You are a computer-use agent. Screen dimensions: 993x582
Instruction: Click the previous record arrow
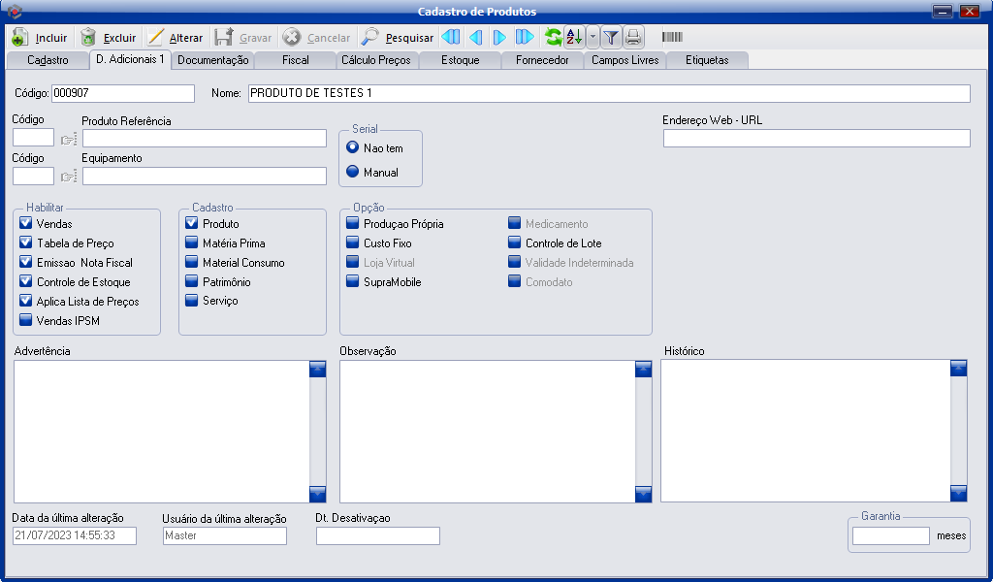coord(475,38)
